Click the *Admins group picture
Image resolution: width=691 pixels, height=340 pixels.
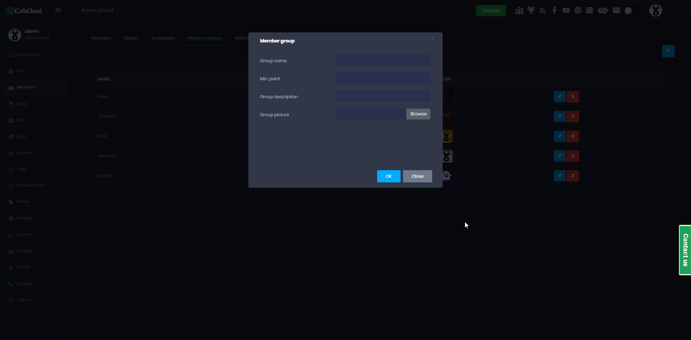(x=447, y=117)
